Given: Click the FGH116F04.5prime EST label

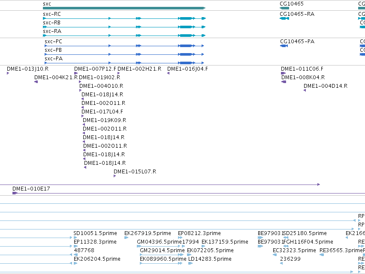Looking at the screenshot, I should (308, 242).
